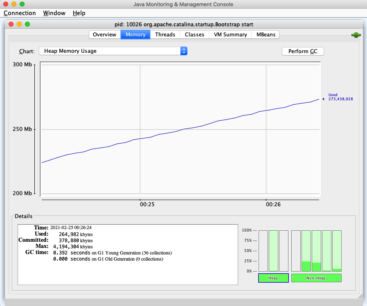
Task: Click the green connection status plug icon
Action: tap(356, 35)
